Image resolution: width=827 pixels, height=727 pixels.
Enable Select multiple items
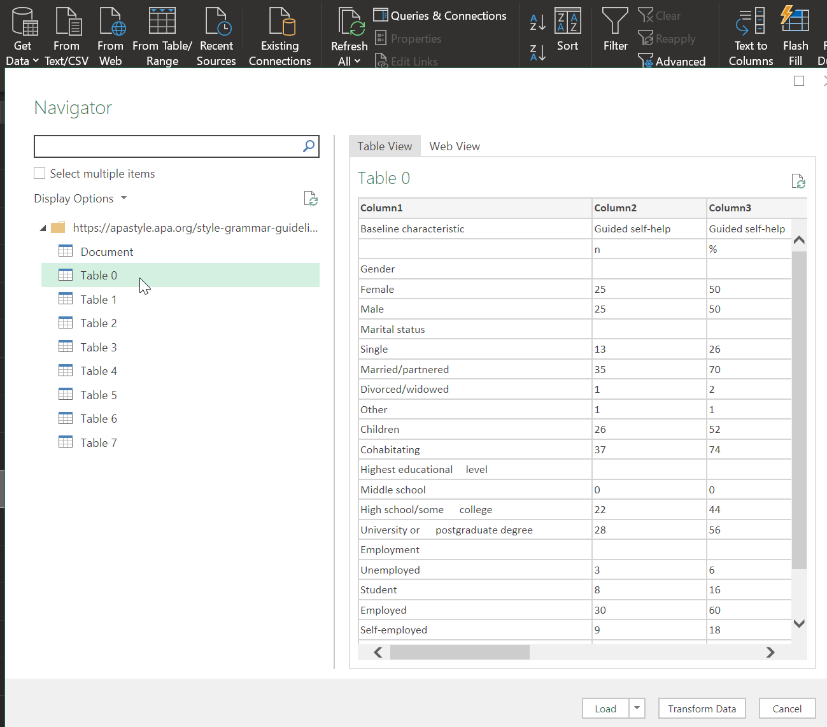[39, 173]
